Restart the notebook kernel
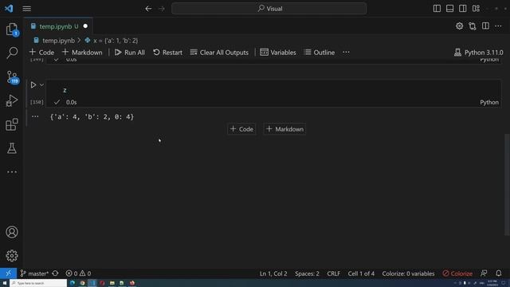This screenshot has height=287, width=510. [x=168, y=53]
